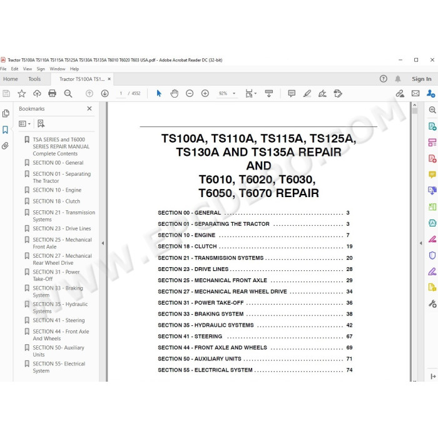Zoom in with the plus button
The image size is (438, 438).
coord(205,93)
